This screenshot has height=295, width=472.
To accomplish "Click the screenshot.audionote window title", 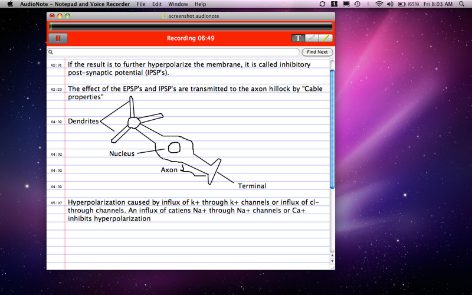I will tap(194, 16).
